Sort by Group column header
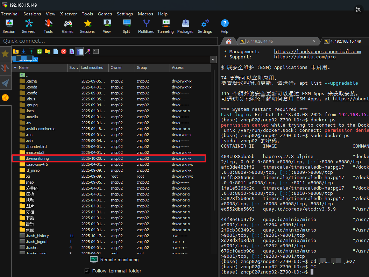Screen dimensions: 369x277 tap(152, 68)
